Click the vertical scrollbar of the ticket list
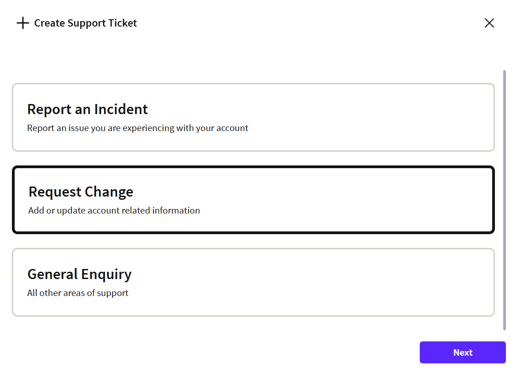516x373 pixels. (x=505, y=200)
